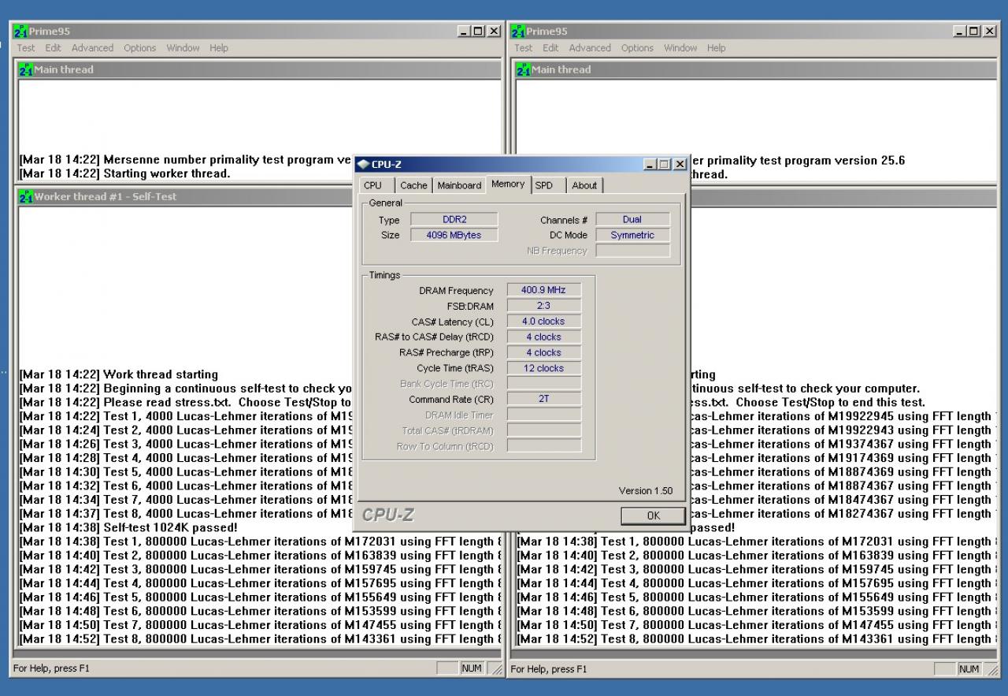Image resolution: width=1008 pixels, height=696 pixels.
Task: Click 'Starting worker thread.' line in left Prime95
Action: [125, 173]
